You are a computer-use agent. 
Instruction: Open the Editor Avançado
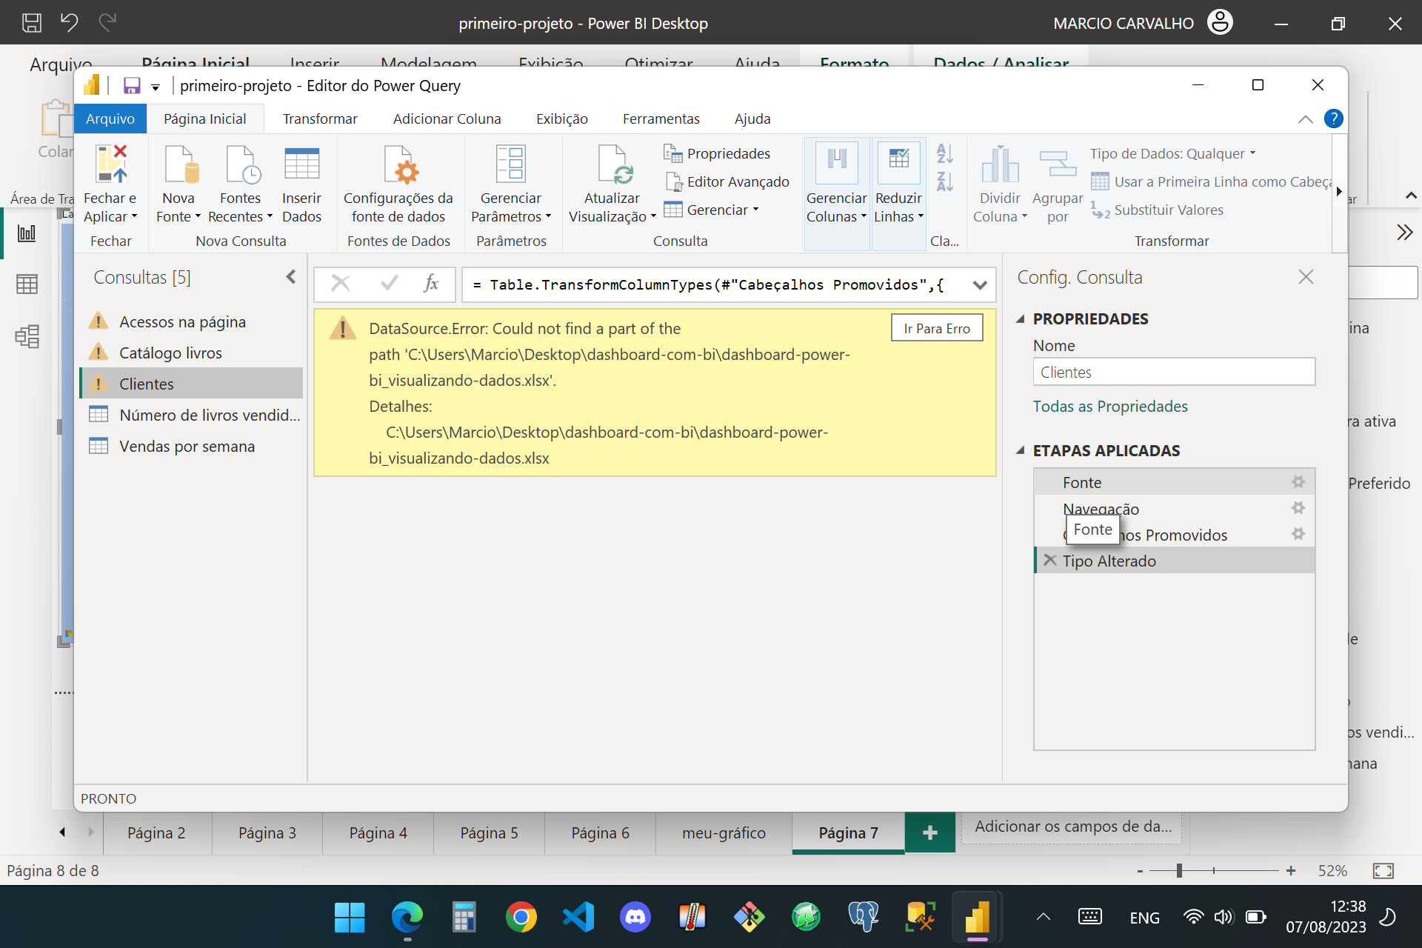coord(727,181)
